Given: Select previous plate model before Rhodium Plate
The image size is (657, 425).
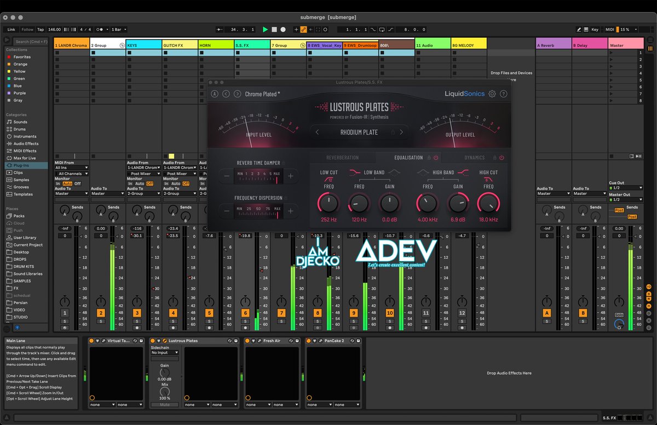Looking at the screenshot, I should click(317, 132).
